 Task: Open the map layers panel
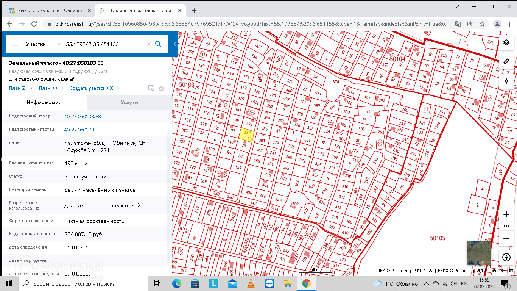(x=506, y=42)
